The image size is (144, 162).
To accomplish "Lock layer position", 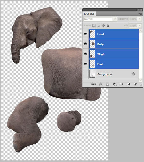I will point(103,26).
